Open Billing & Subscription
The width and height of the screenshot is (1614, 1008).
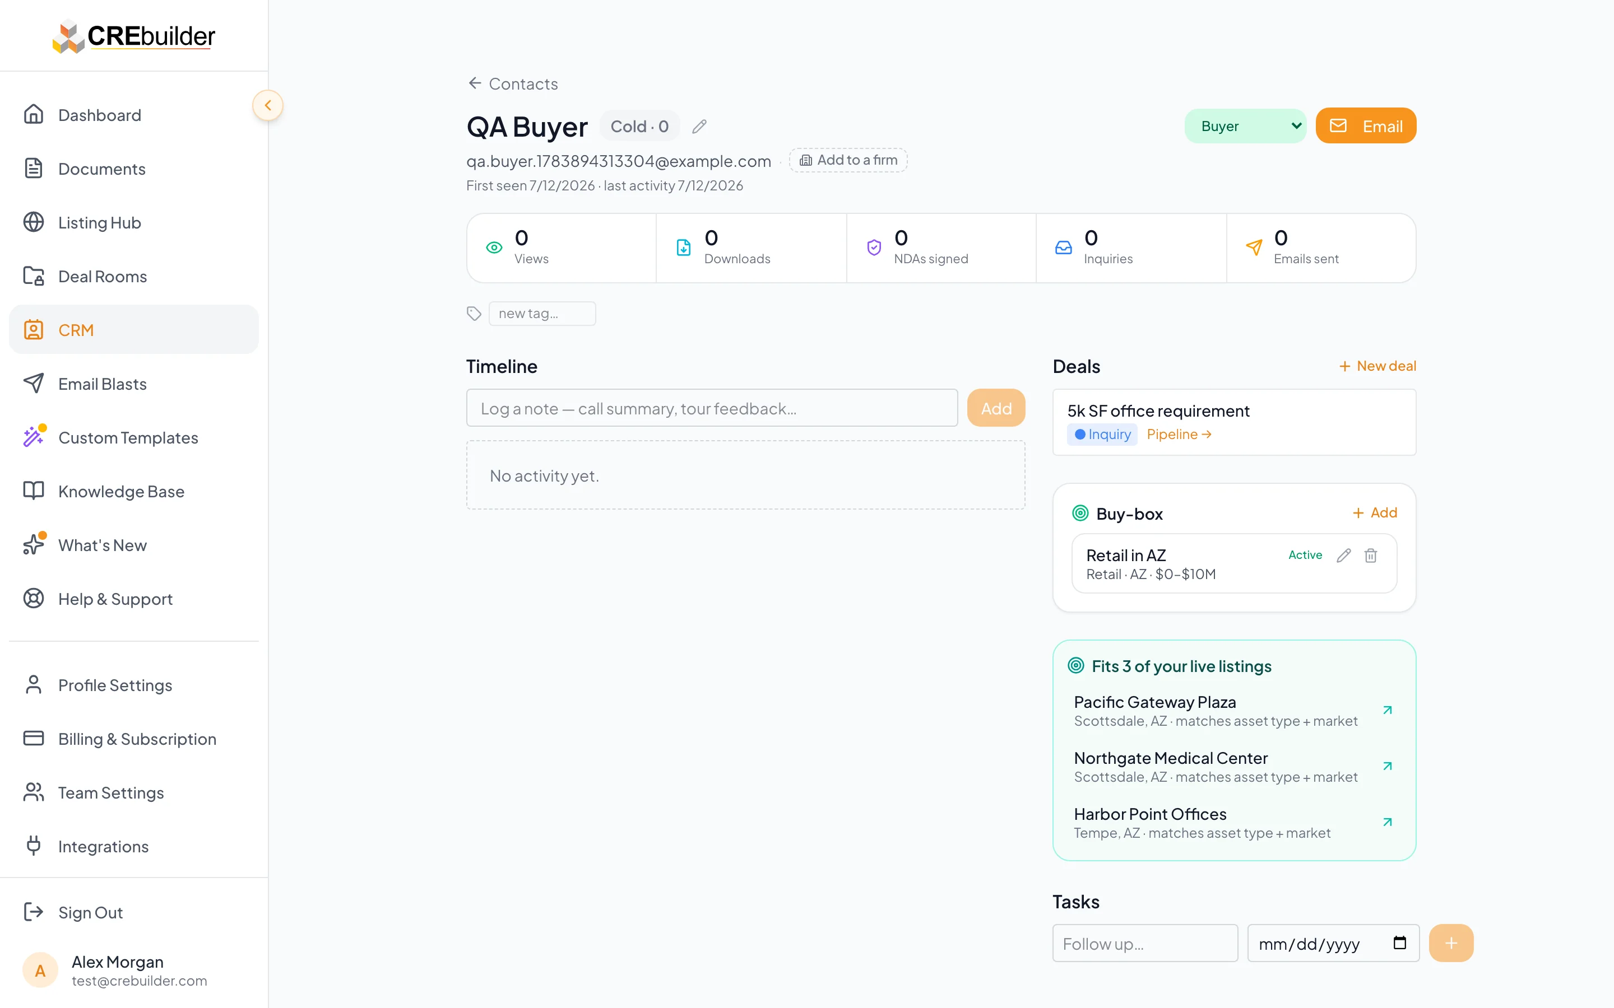tap(133, 739)
